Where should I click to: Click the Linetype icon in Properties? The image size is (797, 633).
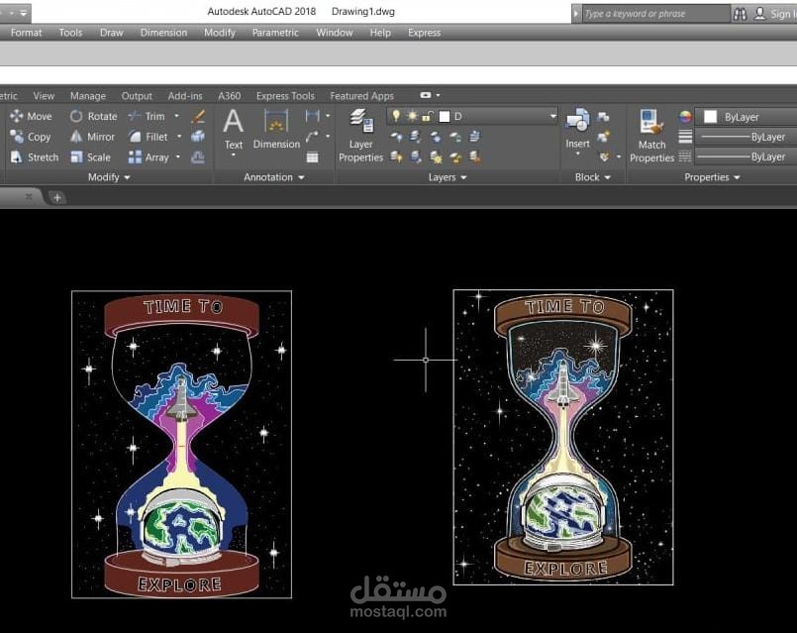[x=685, y=157]
